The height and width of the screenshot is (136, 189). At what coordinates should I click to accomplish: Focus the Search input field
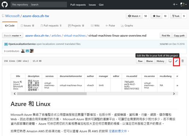click(48, 5)
